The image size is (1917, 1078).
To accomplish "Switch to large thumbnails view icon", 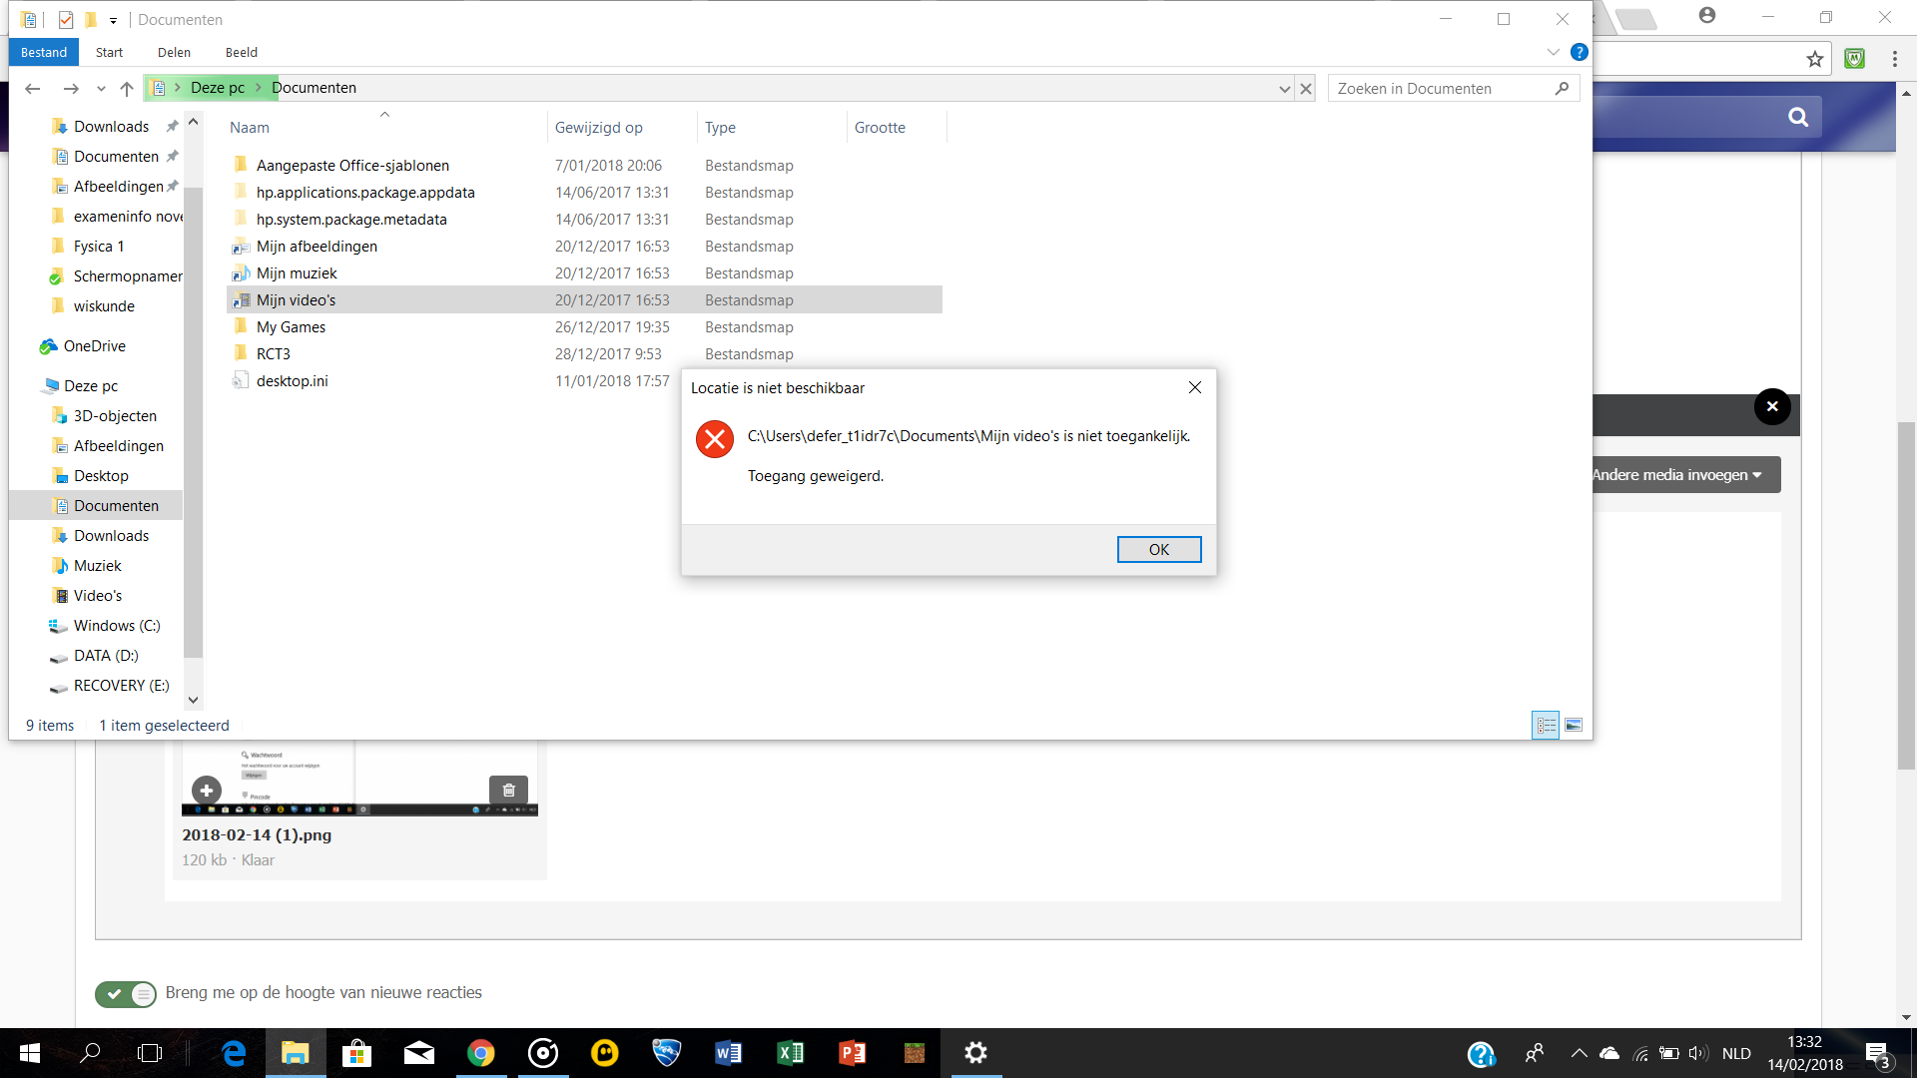I will pyautogui.click(x=1573, y=725).
